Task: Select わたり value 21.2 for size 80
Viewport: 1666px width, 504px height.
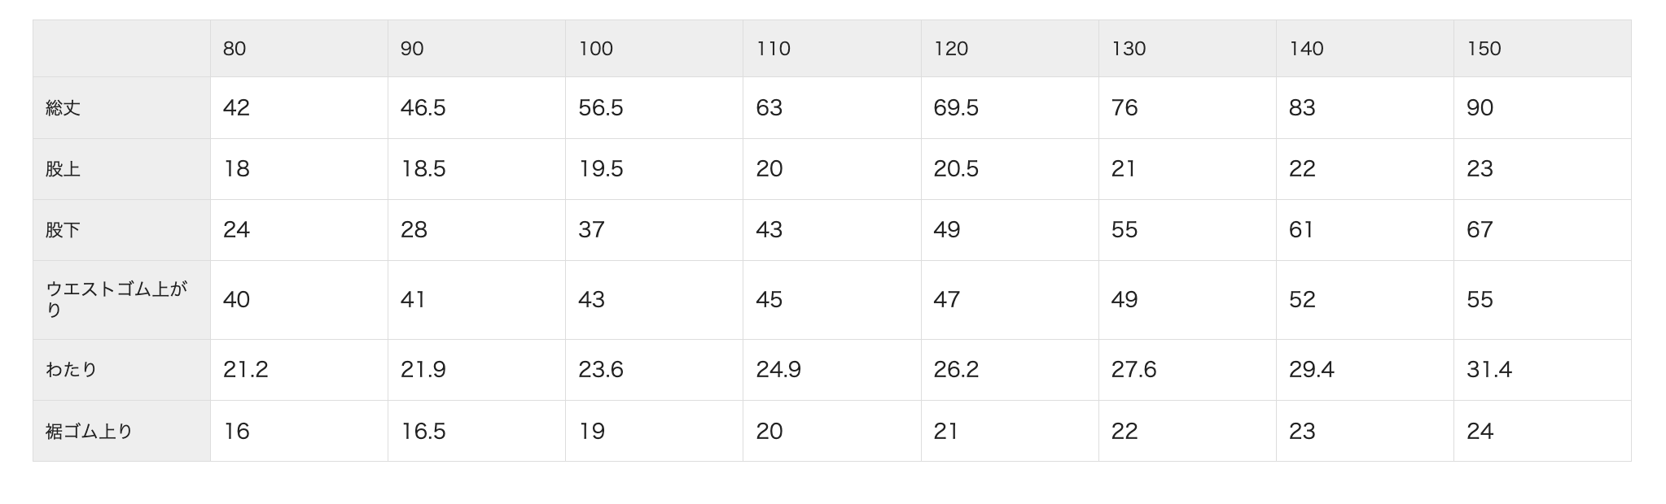Action: [x=245, y=370]
